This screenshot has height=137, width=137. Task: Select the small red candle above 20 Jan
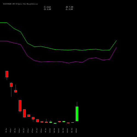tap(16, 91)
